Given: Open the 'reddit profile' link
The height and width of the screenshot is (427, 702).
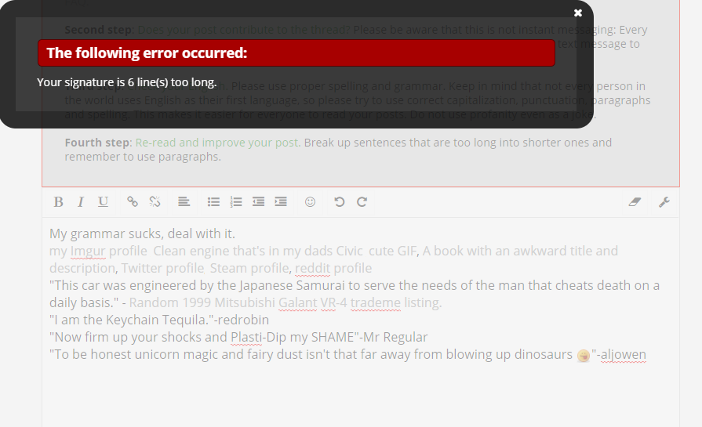Looking at the screenshot, I should 333,268.
